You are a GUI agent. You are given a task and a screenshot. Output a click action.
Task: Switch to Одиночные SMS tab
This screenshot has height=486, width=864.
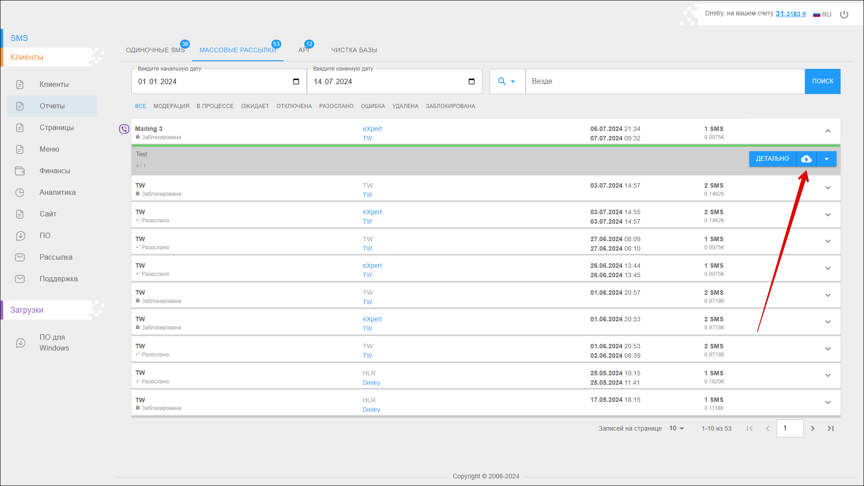click(x=155, y=50)
